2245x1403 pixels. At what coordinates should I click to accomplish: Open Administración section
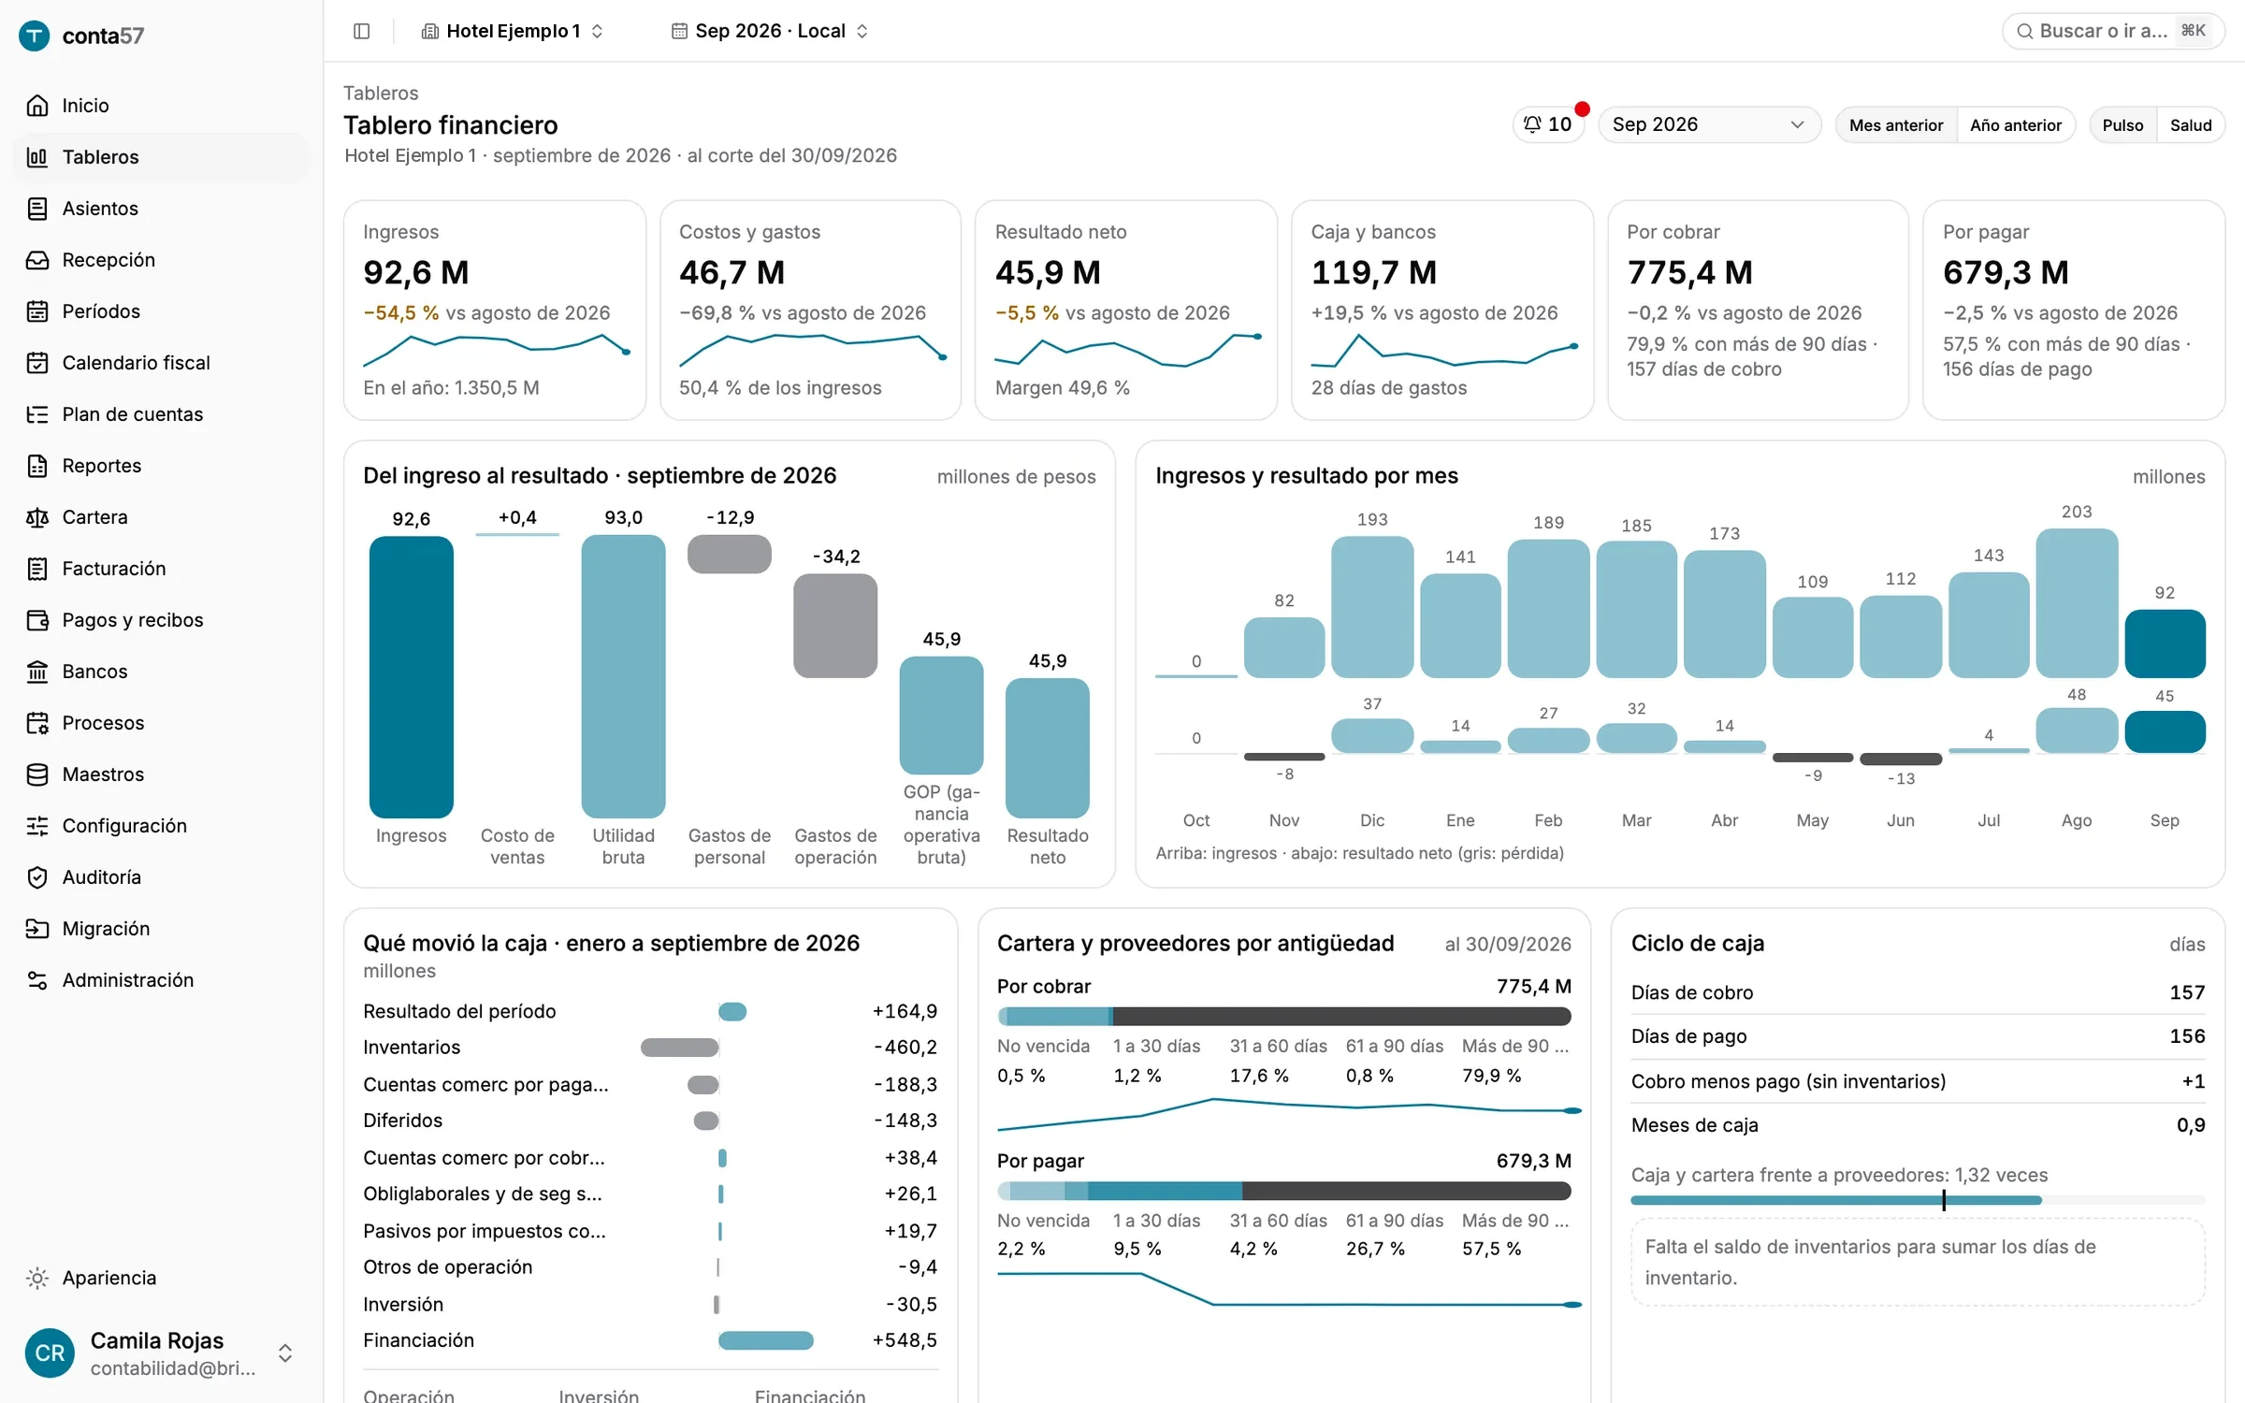coord(161,980)
